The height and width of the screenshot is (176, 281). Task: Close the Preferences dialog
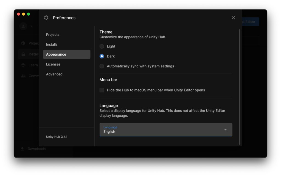(233, 18)
